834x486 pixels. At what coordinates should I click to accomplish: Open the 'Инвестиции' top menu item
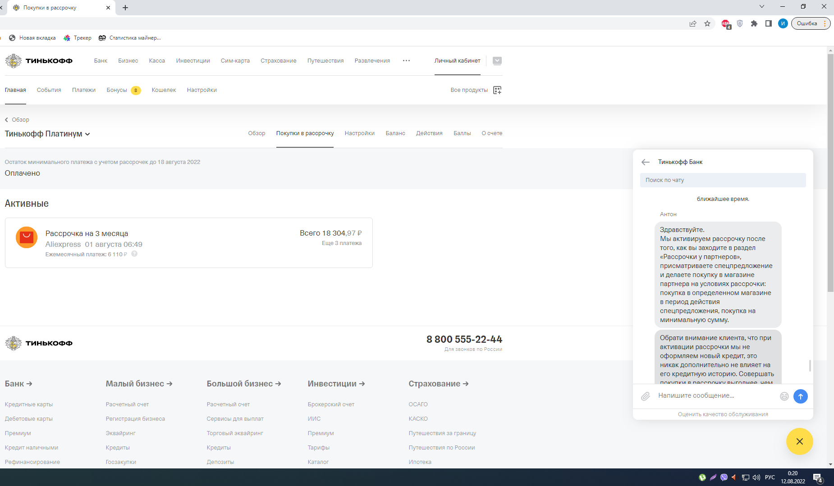pos(193,61)
